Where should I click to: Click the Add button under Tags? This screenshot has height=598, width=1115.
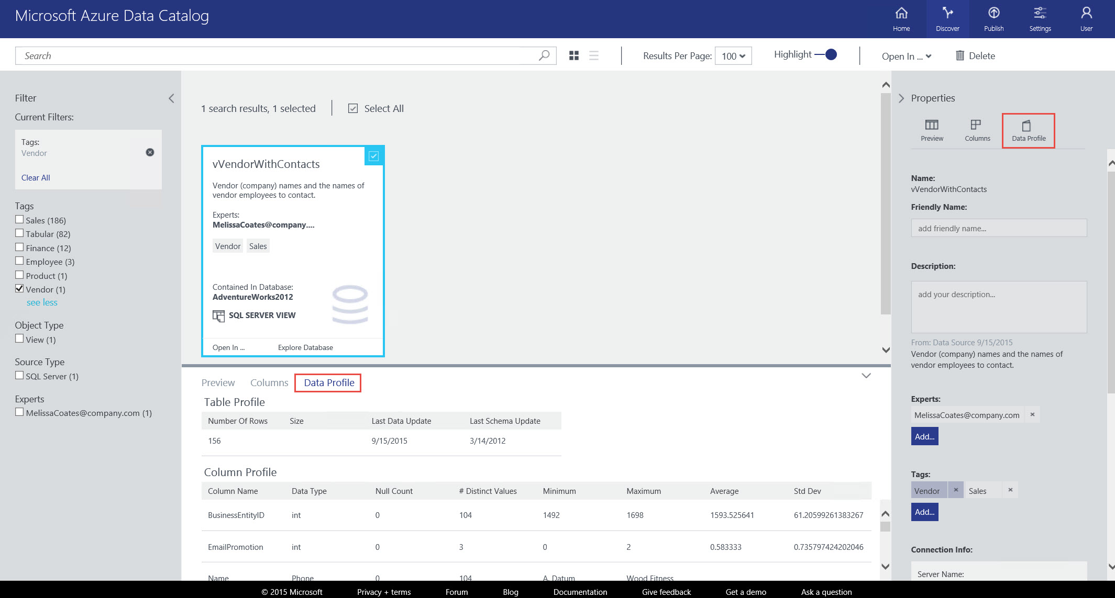coord(924,512)
